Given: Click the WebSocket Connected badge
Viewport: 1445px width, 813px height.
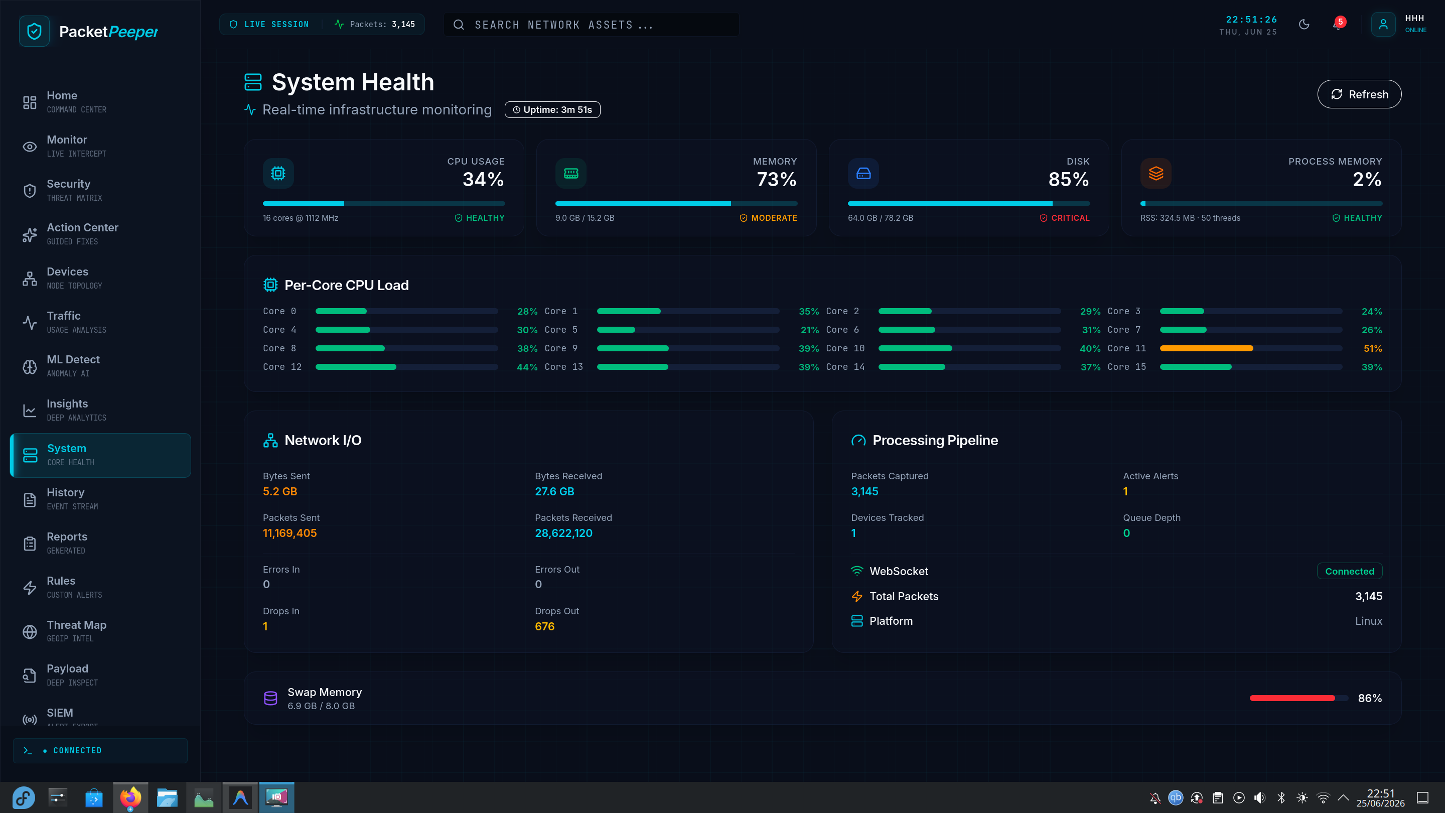Looking at the screenshot, I should point(1350,571).
